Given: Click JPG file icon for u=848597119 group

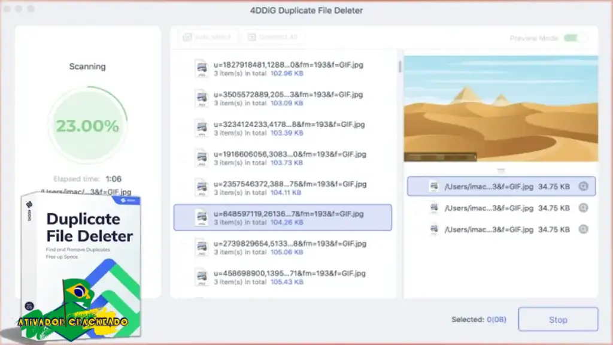Looking at the screenshot, I should (x=202, y=217).
